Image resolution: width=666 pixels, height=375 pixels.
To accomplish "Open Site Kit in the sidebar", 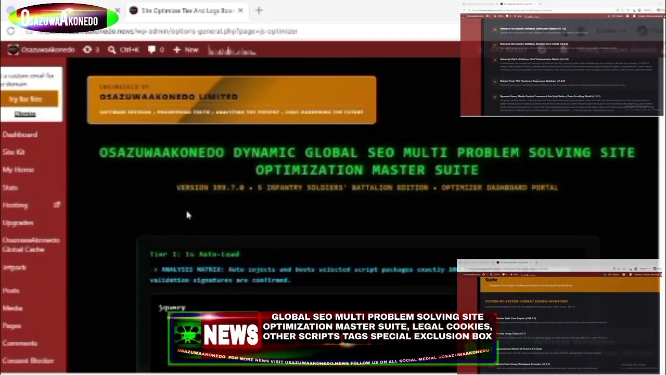I will 14,152.
